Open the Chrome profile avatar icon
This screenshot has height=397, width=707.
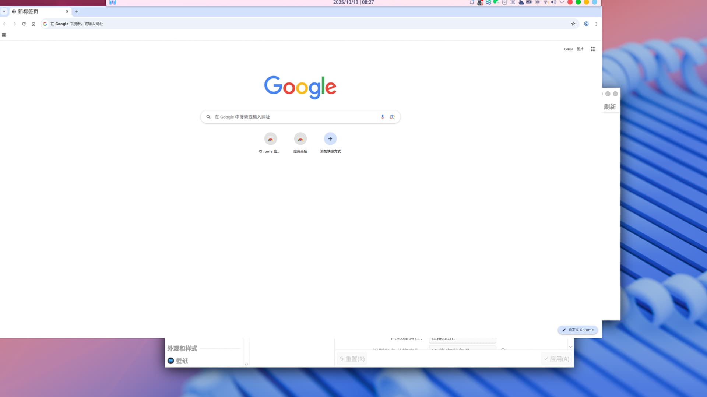point(586,24)
